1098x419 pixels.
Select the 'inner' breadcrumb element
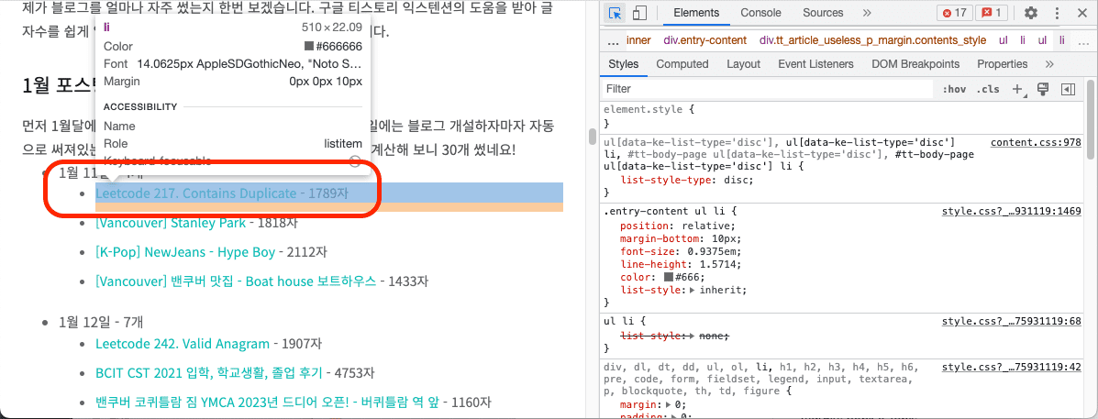click(x=638, y=40)
